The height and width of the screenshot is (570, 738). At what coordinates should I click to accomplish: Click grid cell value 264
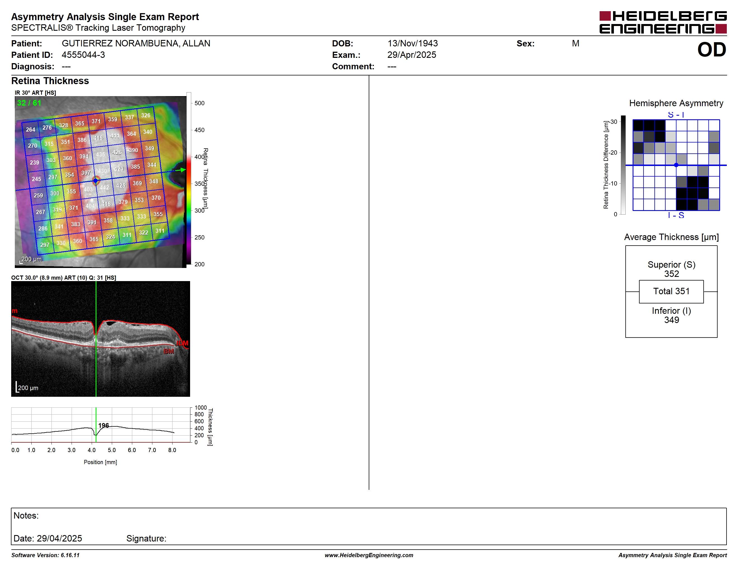coord(30,129)
